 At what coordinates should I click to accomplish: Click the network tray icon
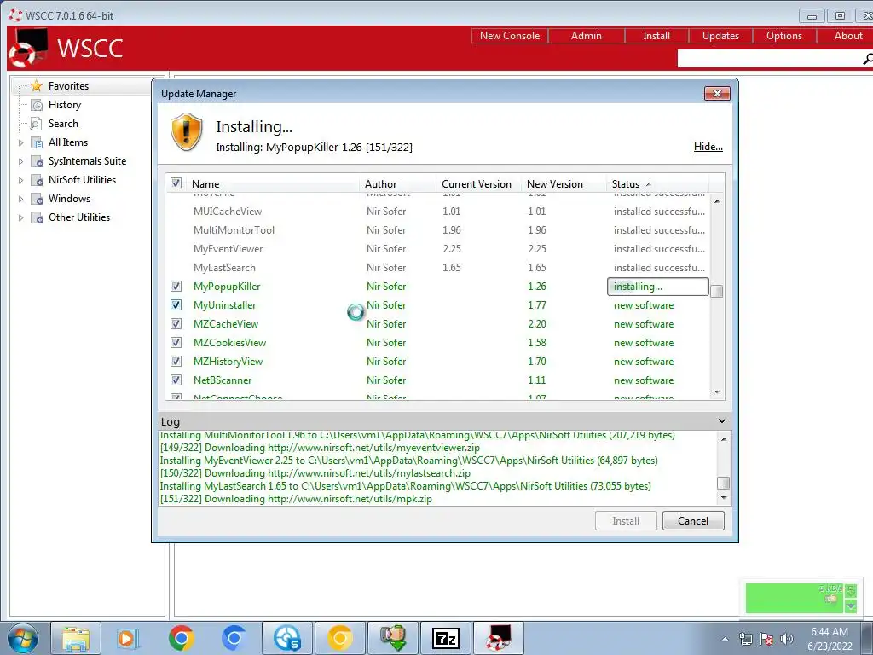(x=745, y=638)
